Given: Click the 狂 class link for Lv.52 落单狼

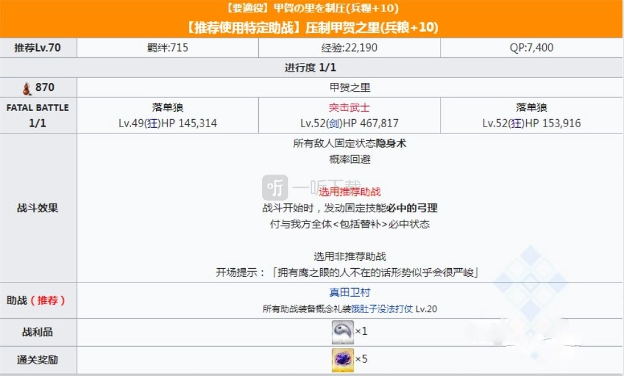Looking at the screenshot, I should [515, 123].
